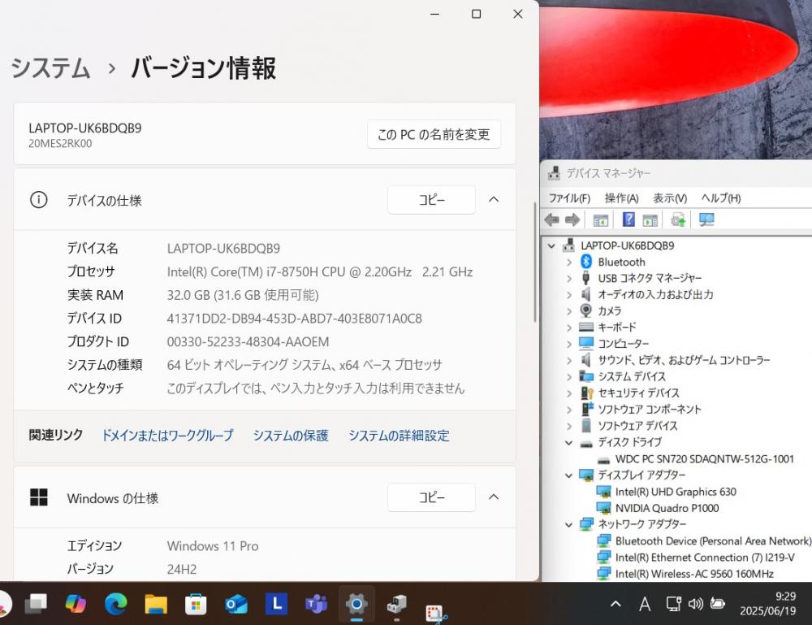Click the この PC の名前を変更 button
This screenshot has height=625, width=812.
[434, 135]
